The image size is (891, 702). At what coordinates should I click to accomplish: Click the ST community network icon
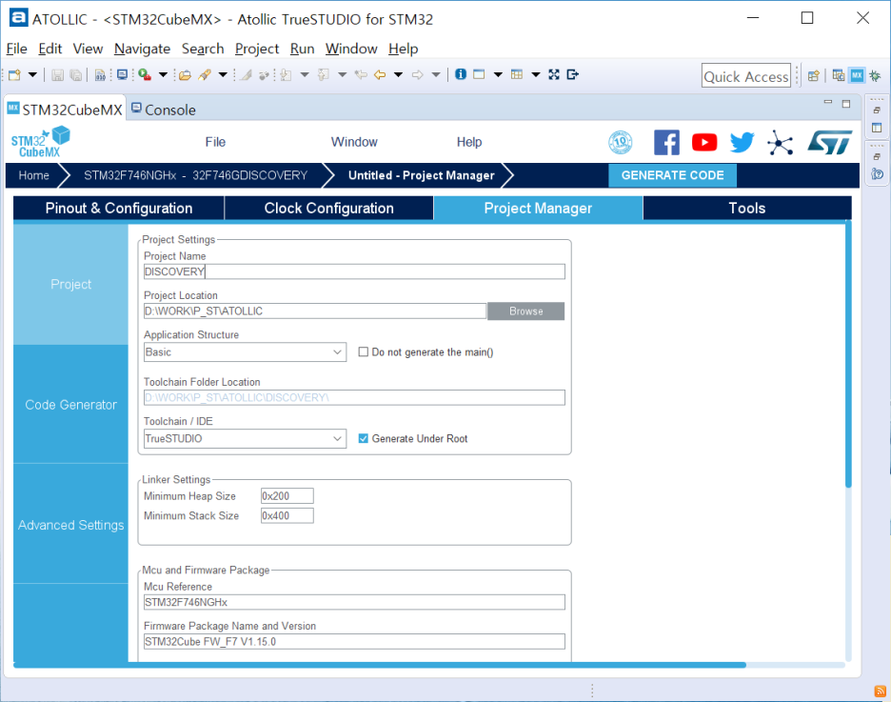[x=781, y=142]
